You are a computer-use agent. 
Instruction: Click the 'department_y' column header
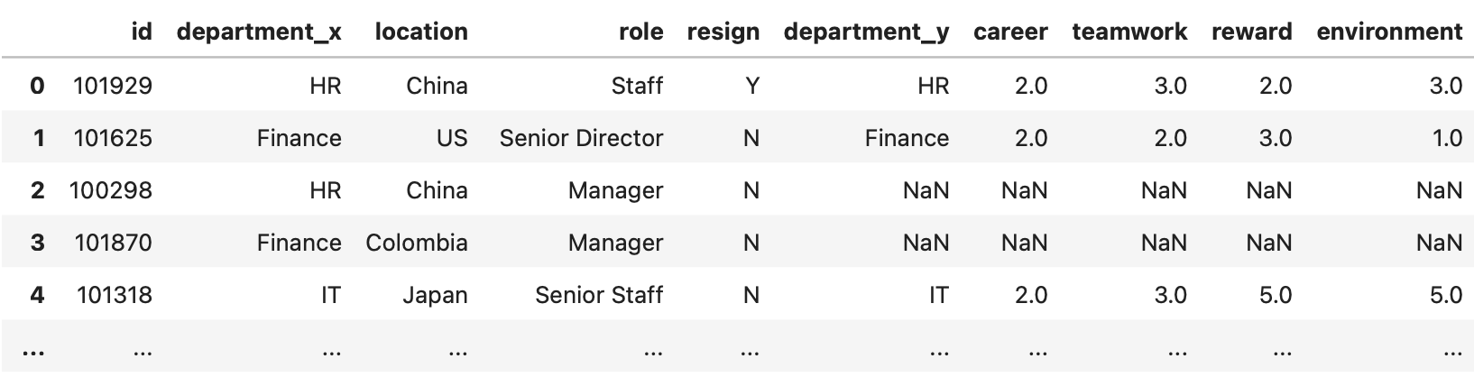[x=866, y=32]
